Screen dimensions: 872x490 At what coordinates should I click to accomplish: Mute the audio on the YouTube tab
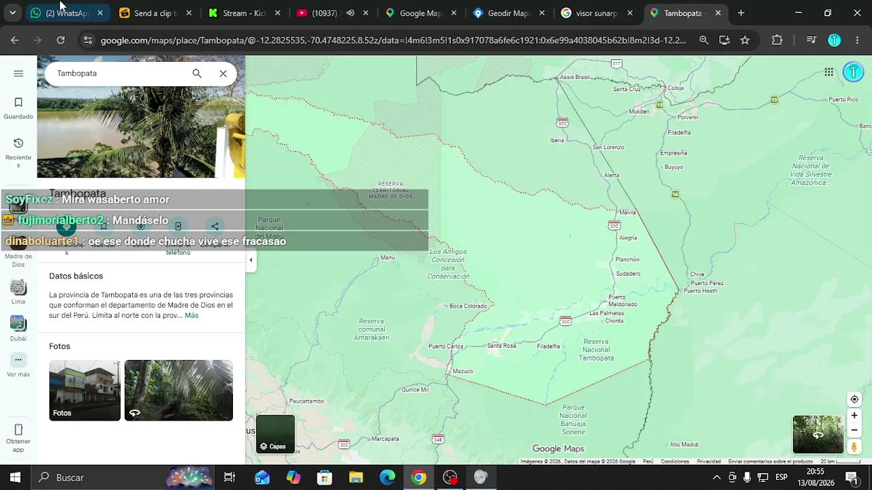click(350, 13)
